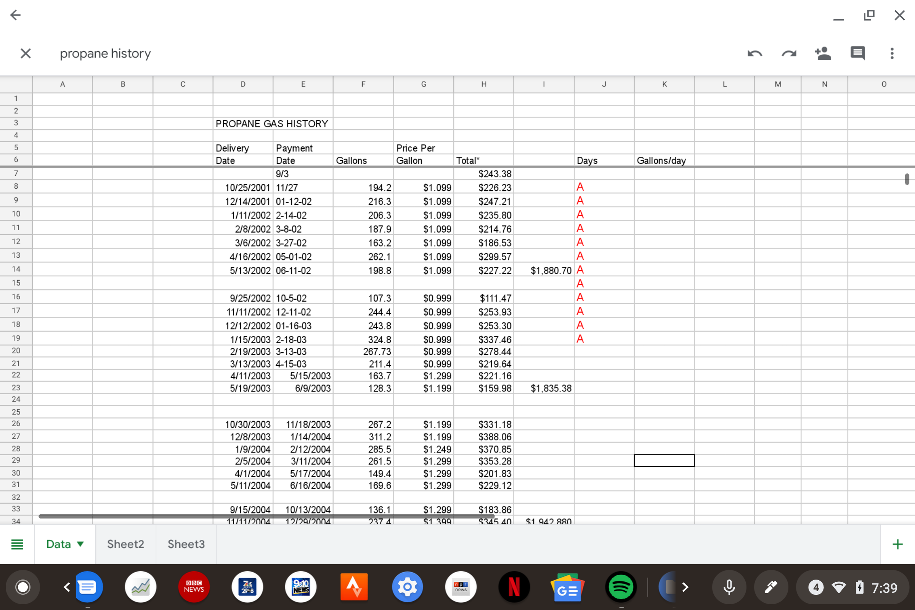Open Netflix app from the shelf

[514, 587]
